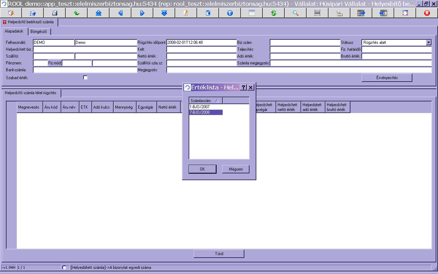Click the red X toolbar icon
Screen dimensions: 438x274
pos(427,13)
